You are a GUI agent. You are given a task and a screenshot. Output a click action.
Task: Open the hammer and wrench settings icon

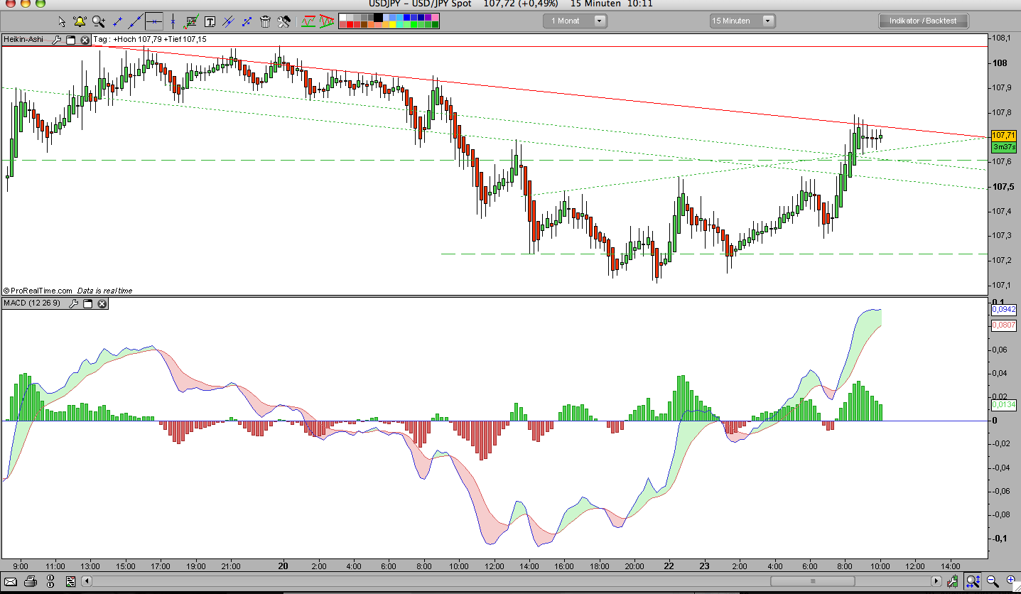click(283, 22)
